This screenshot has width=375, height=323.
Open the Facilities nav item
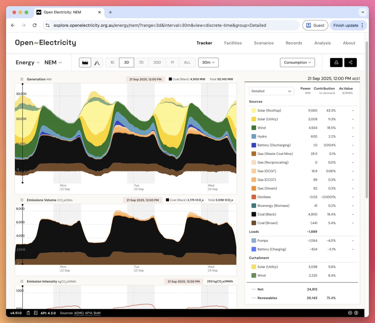(233, 43)
